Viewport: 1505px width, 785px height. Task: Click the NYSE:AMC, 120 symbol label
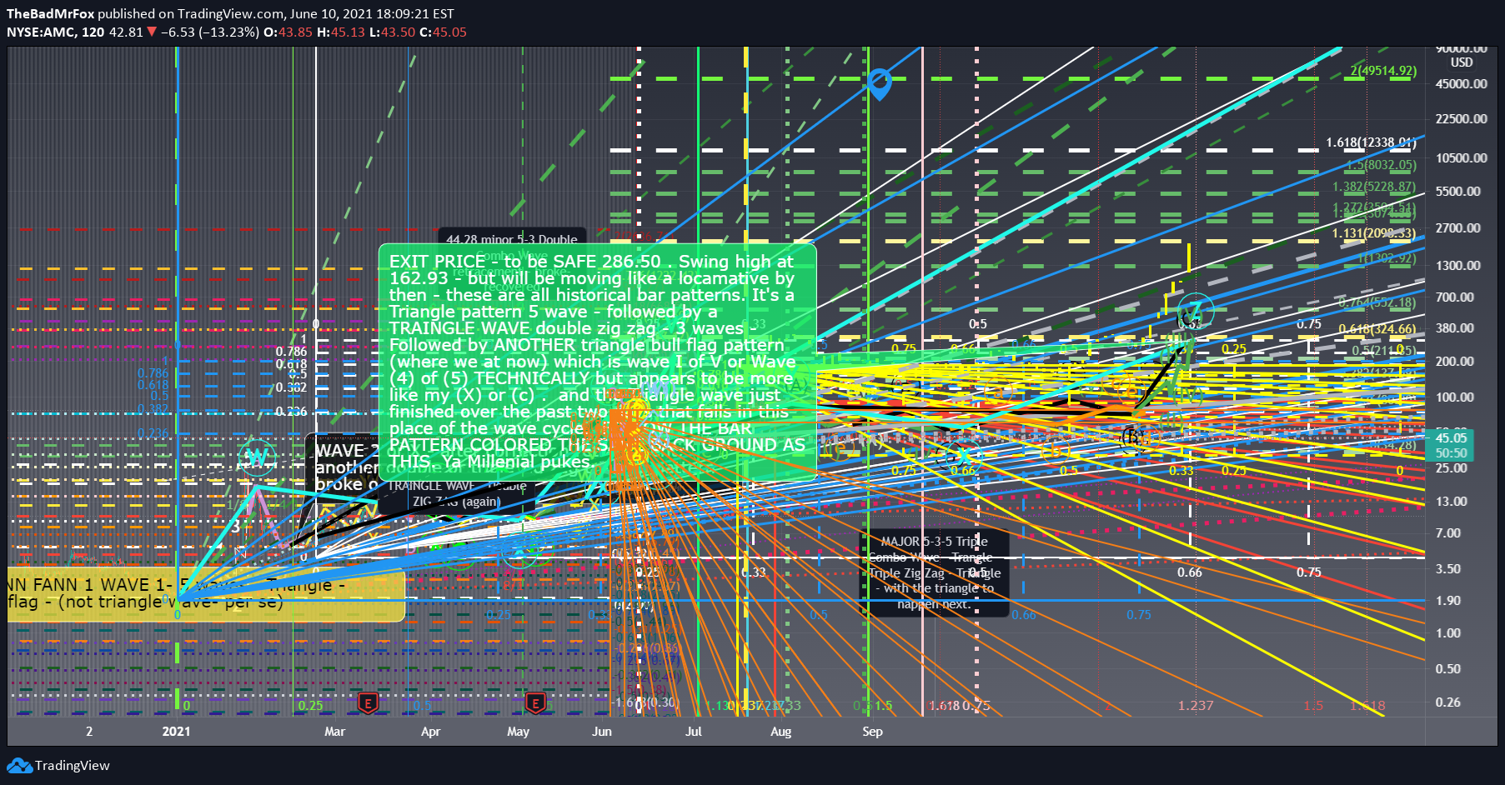56,32
